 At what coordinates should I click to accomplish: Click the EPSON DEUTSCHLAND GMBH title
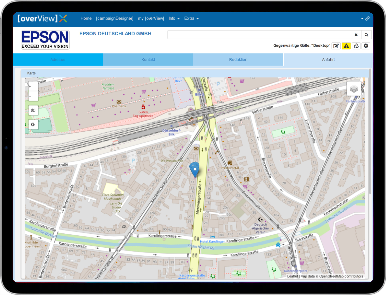point(115,34)
